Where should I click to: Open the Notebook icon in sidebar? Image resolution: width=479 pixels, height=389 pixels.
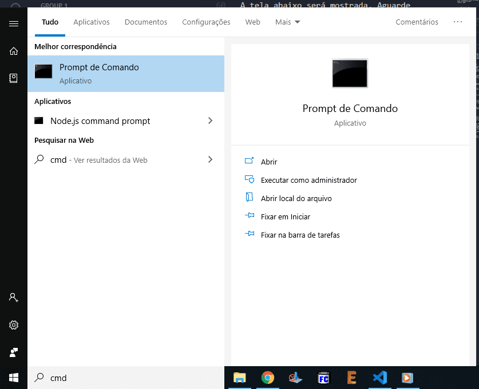(x=13, y=78)
